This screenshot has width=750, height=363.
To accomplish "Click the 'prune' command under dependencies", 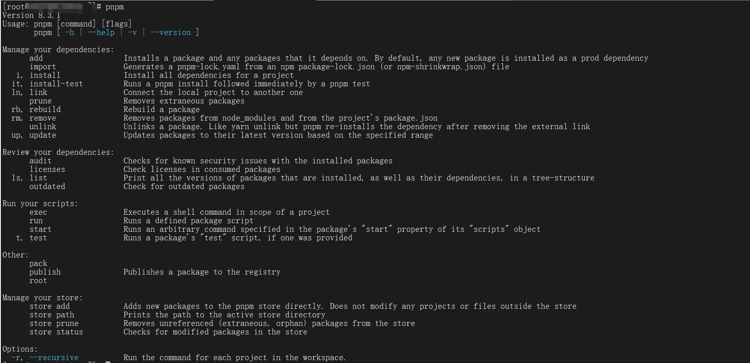I will pos(41,101).
